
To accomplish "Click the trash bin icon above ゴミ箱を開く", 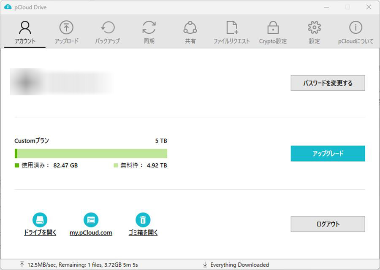I will (x=143, y=220).
